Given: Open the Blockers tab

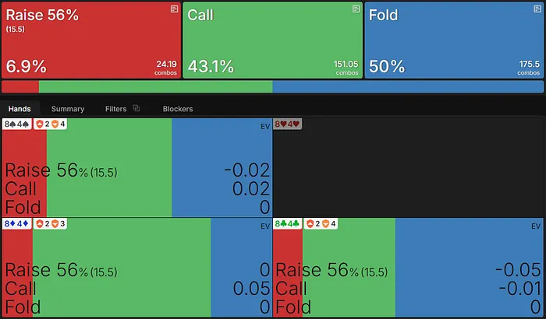Looking at the screenshot, I should pos(178,109).
